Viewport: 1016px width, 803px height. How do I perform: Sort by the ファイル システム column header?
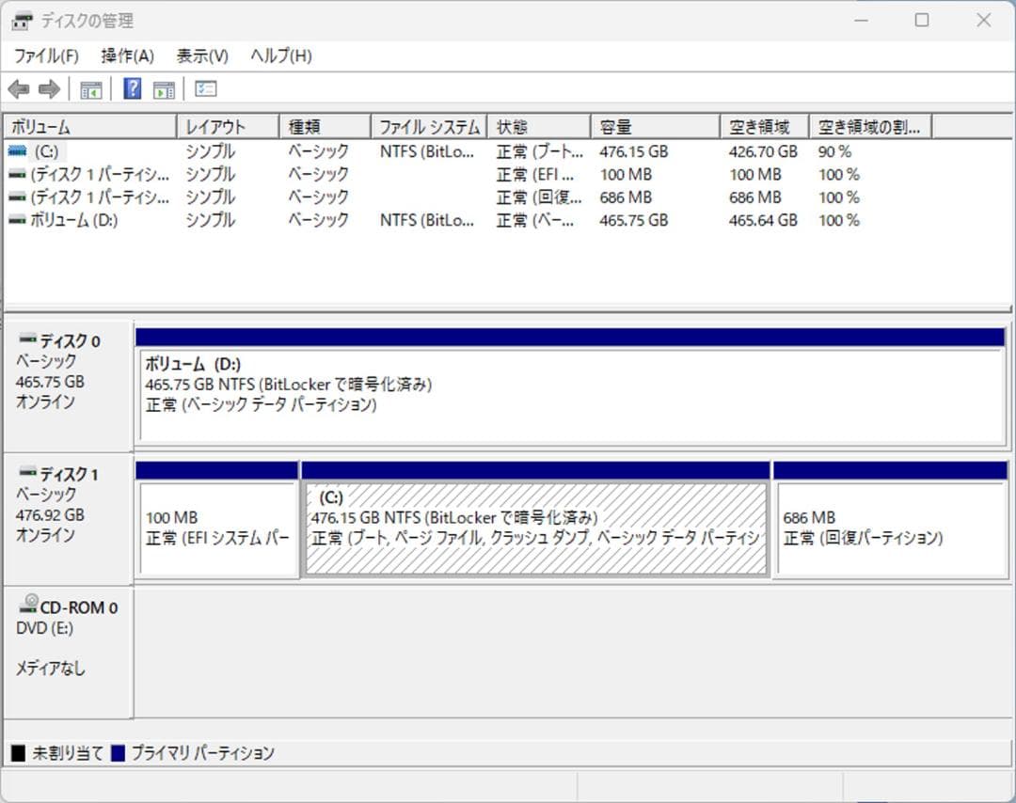(428, 125)
